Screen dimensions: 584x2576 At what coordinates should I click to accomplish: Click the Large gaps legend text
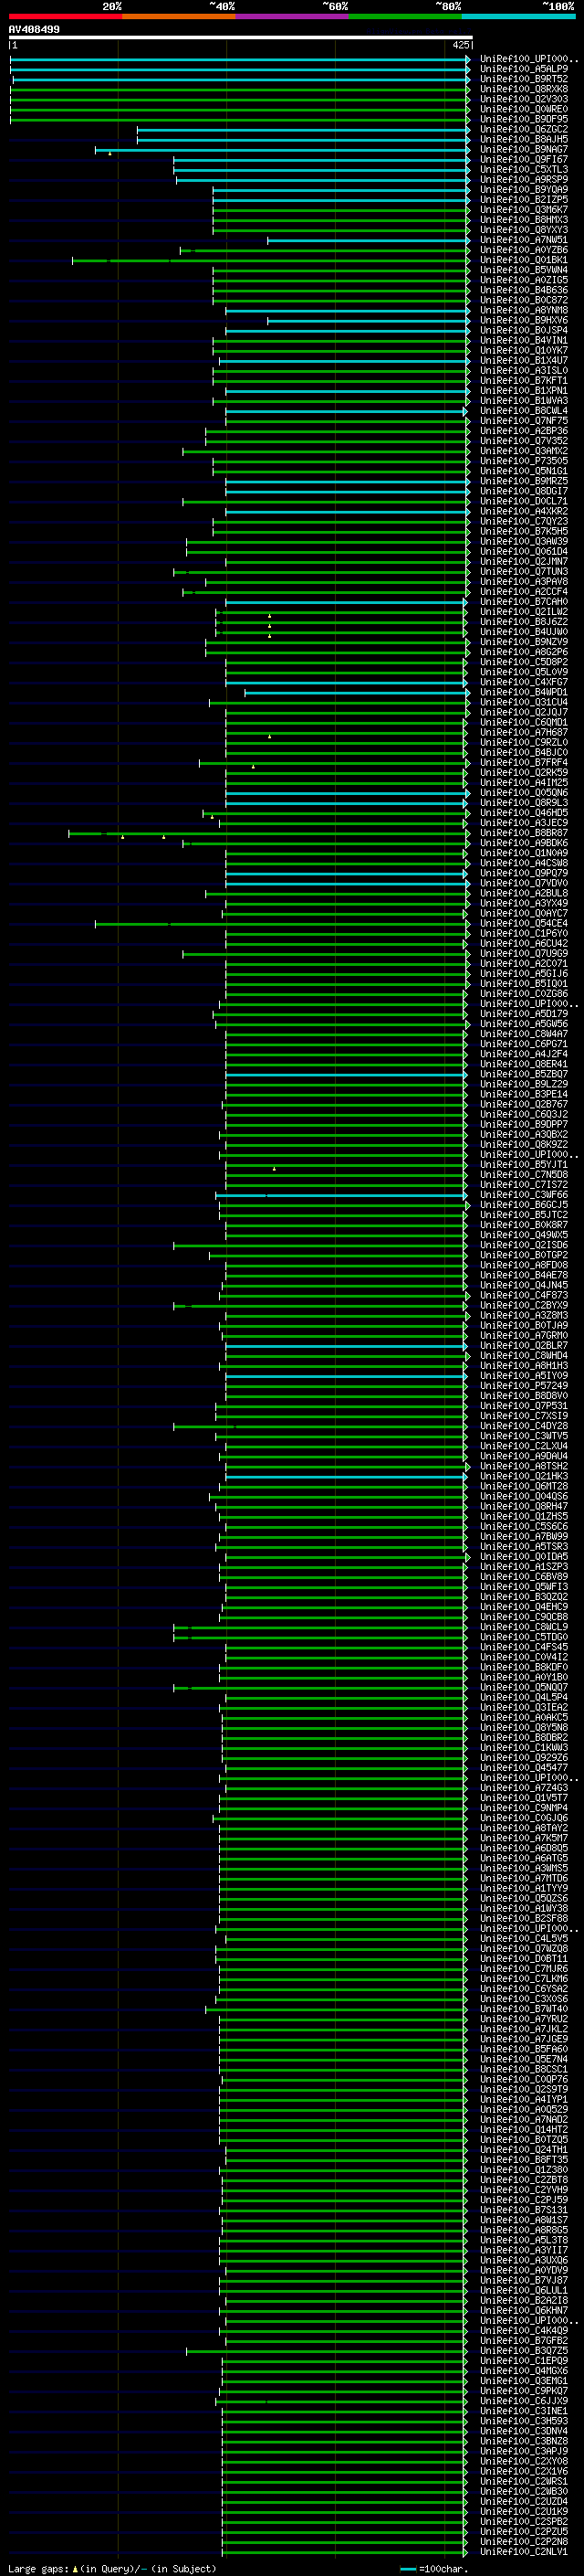click(x=112, y=2568)
